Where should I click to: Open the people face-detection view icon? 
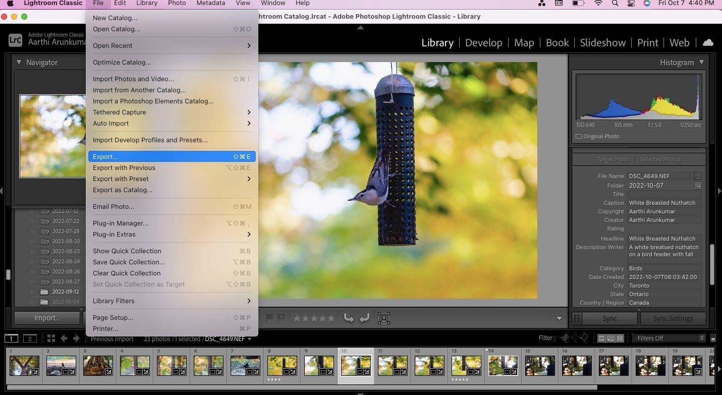coord(384,318)
